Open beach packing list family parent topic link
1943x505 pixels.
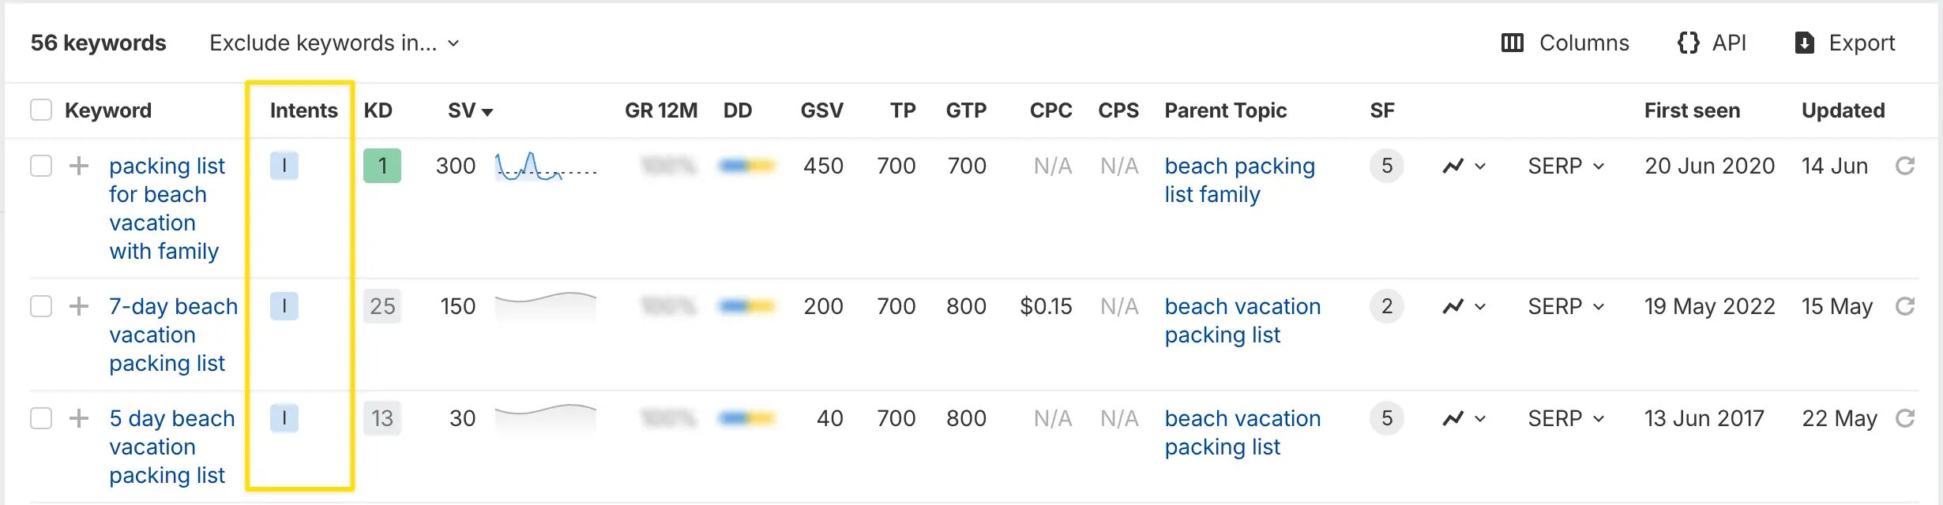click(x=1239, y=180)
